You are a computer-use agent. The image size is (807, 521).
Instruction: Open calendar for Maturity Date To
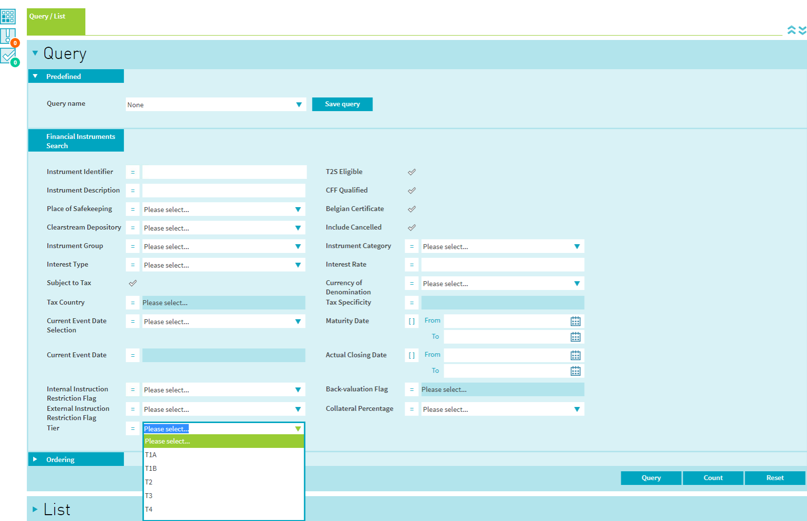pyautogui.click(x=575, y=337)
